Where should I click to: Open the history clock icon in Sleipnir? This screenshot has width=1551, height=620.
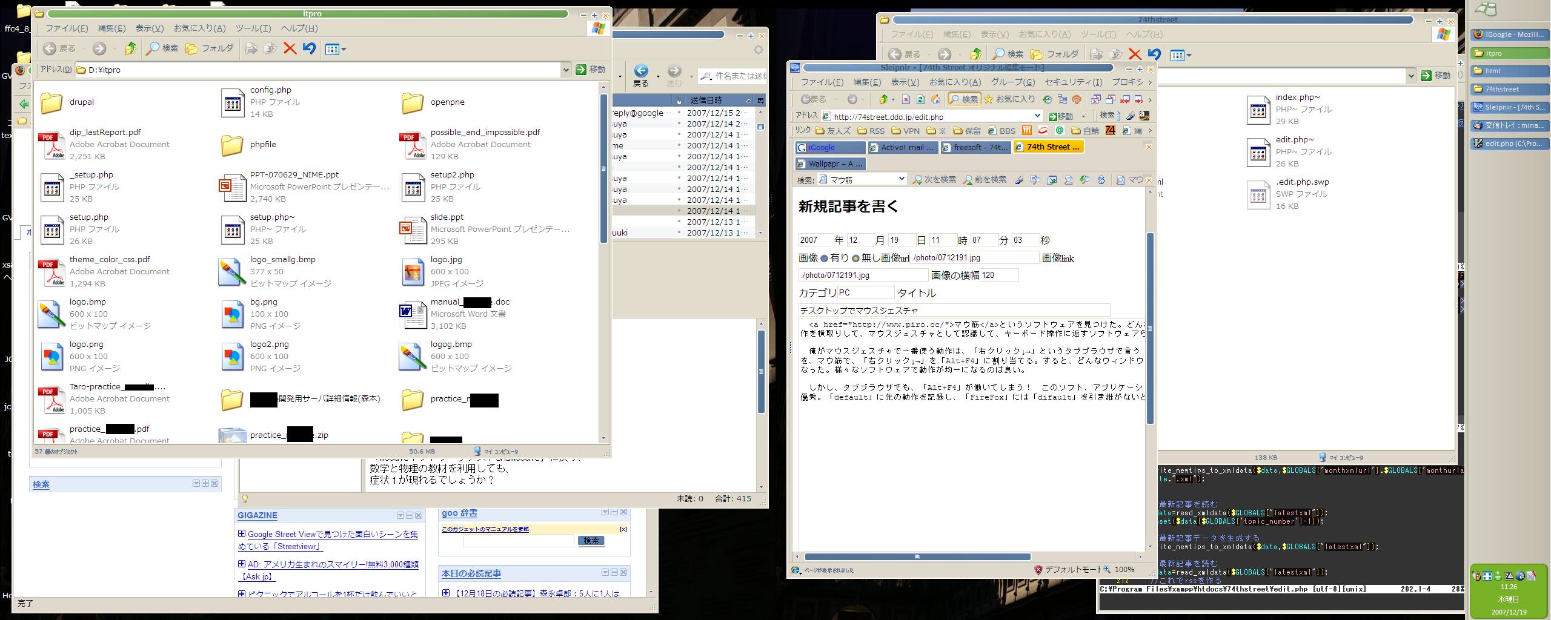point(1047,99)
